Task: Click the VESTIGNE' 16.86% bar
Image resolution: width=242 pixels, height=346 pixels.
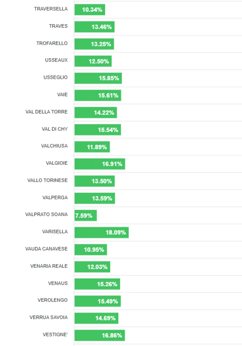Action: [x=100, y=335]
